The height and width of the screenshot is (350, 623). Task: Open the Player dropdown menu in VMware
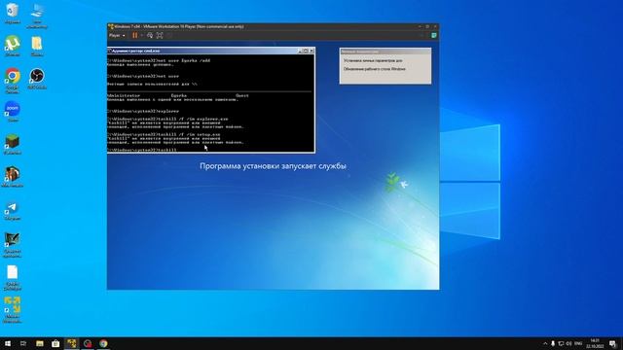[x=117, y=36]
